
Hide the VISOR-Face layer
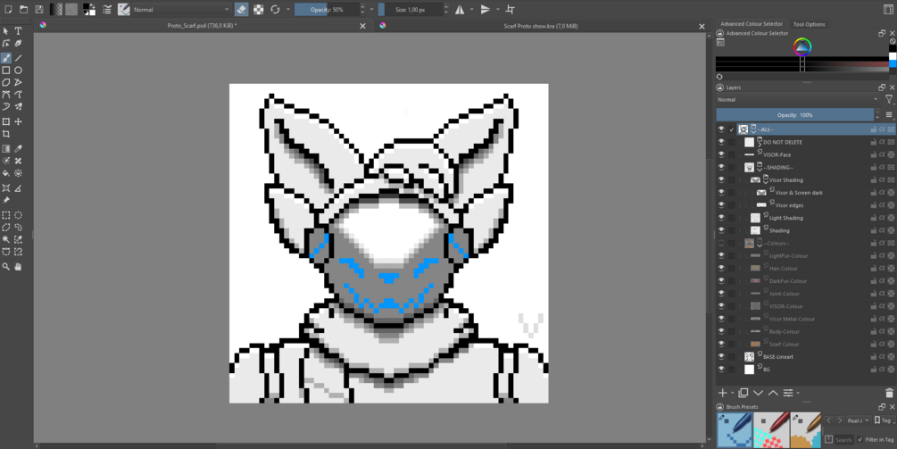pyautogui.click(x=721, y=154)
